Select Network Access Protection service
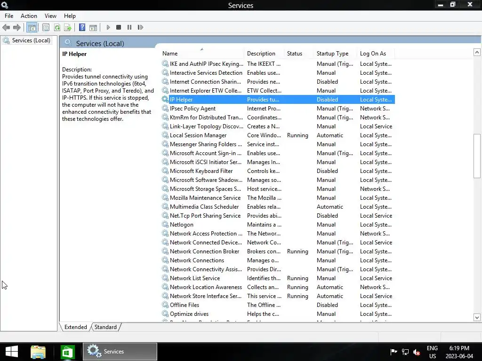 (x=278, y=233)
